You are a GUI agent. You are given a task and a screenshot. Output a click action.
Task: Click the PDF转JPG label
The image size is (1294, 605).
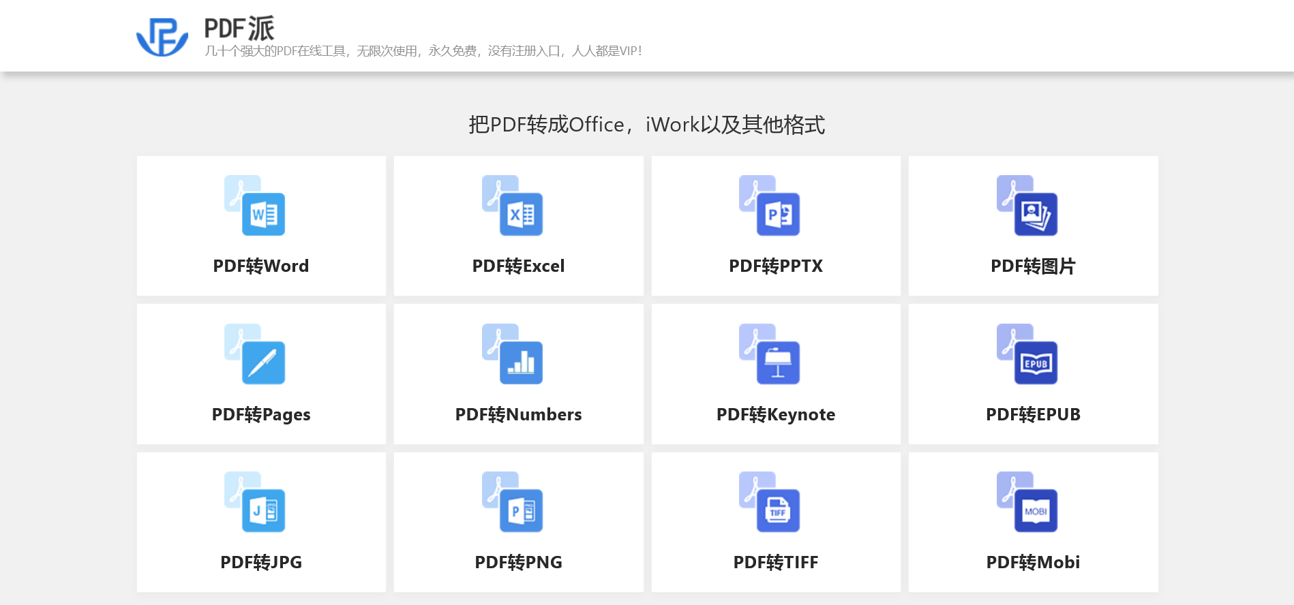pos(261,562)
